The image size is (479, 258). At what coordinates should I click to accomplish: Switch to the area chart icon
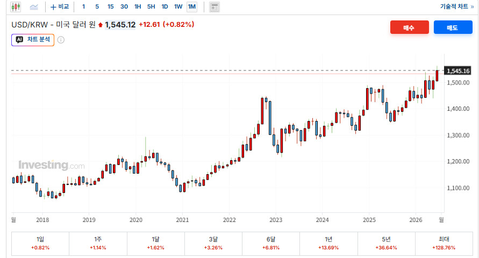34,6
